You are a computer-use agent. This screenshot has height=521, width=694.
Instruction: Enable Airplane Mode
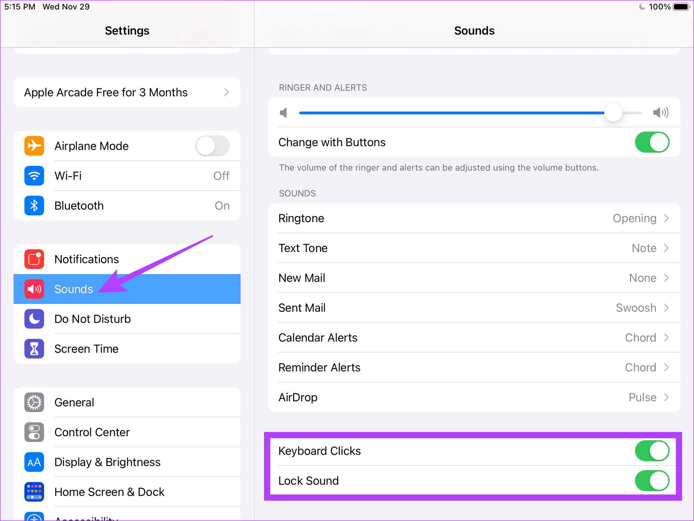click(212, 146)
